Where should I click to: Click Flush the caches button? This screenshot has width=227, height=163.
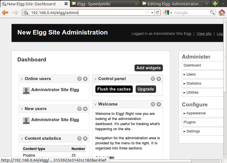pyautogui.click(x=114, y=89)
